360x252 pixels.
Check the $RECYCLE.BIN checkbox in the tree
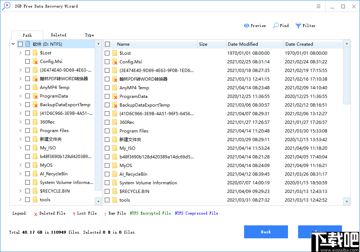pos(28,191)
